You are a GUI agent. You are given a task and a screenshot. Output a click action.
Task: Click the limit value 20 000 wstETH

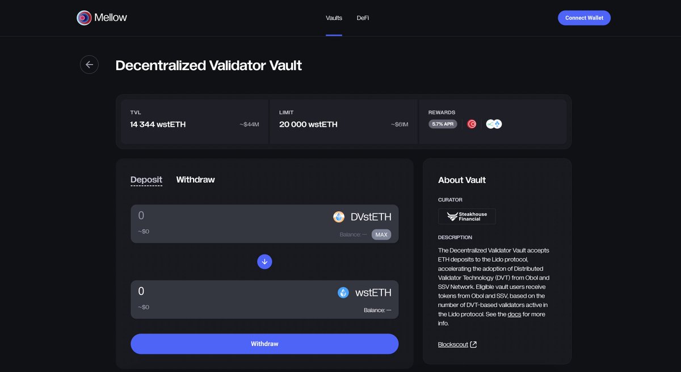(x=308, y=125)
